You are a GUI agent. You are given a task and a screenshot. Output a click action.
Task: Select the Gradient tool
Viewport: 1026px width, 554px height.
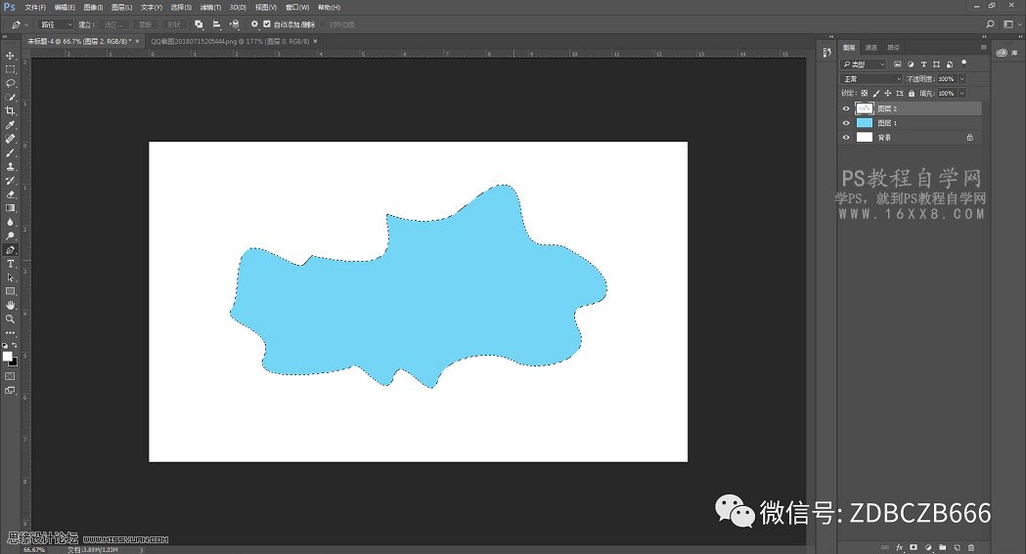[10, 208]
